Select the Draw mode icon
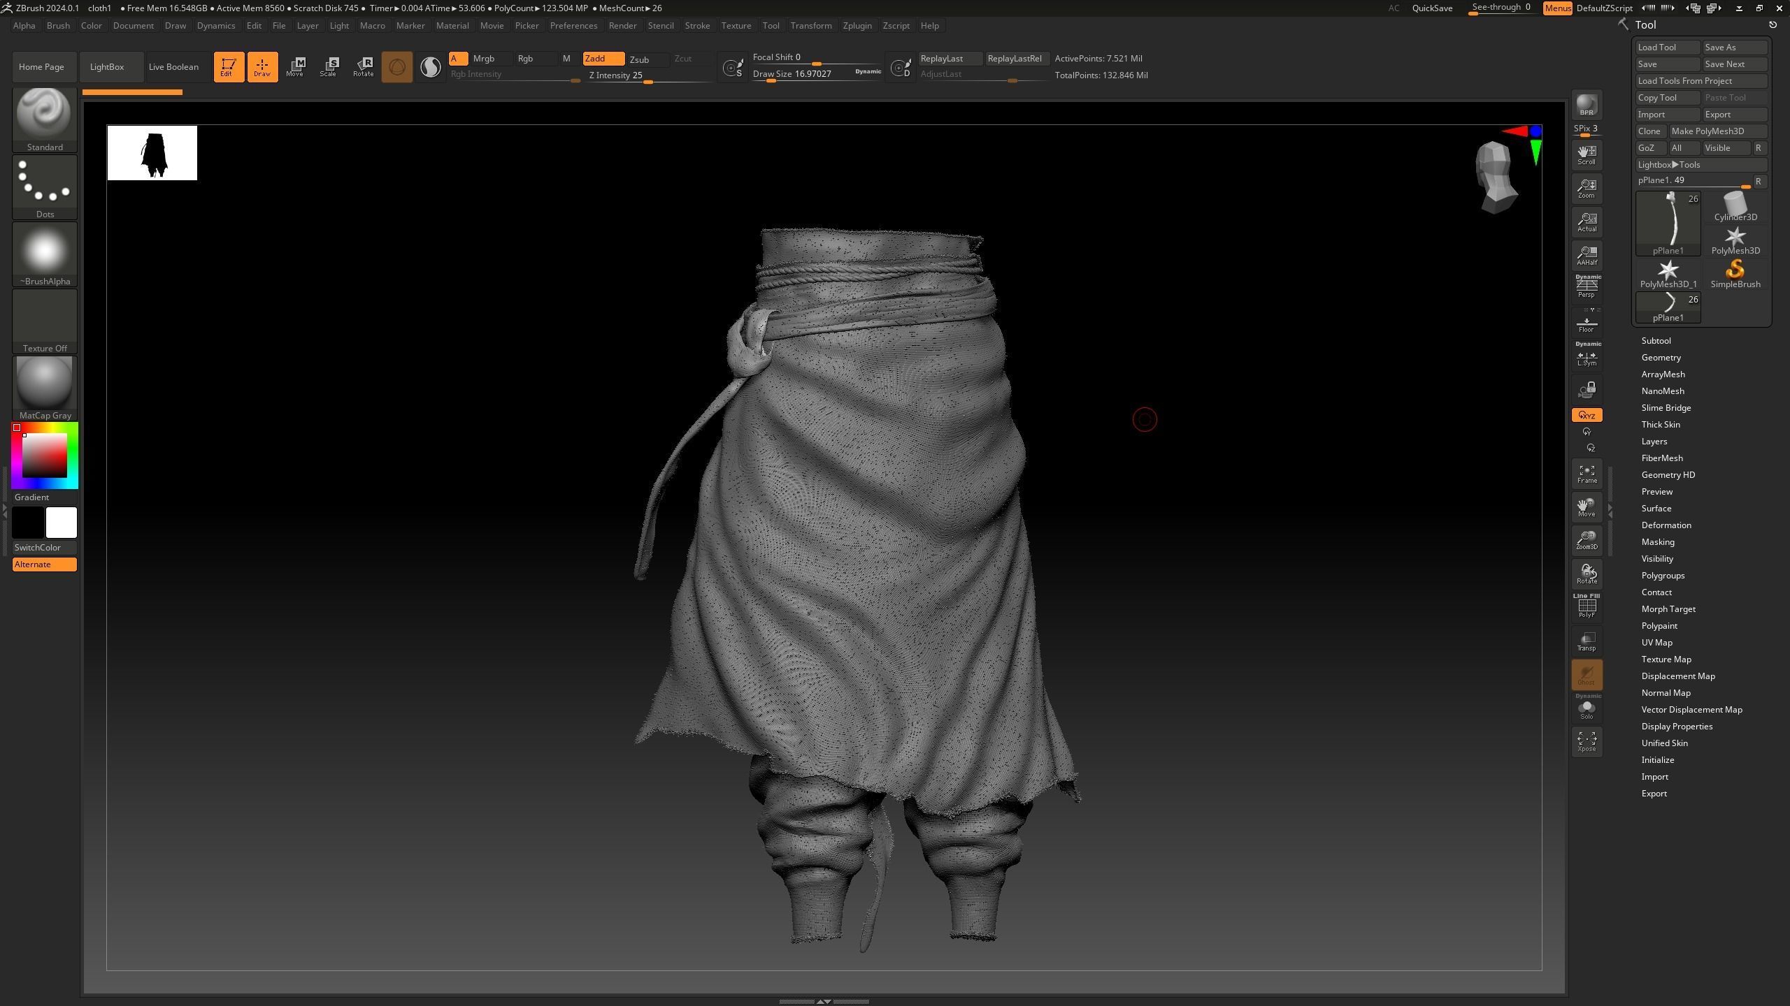 tap(262, 67)
